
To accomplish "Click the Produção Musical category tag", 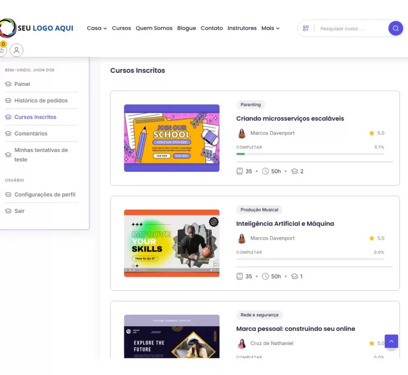I will pos(259,210).
